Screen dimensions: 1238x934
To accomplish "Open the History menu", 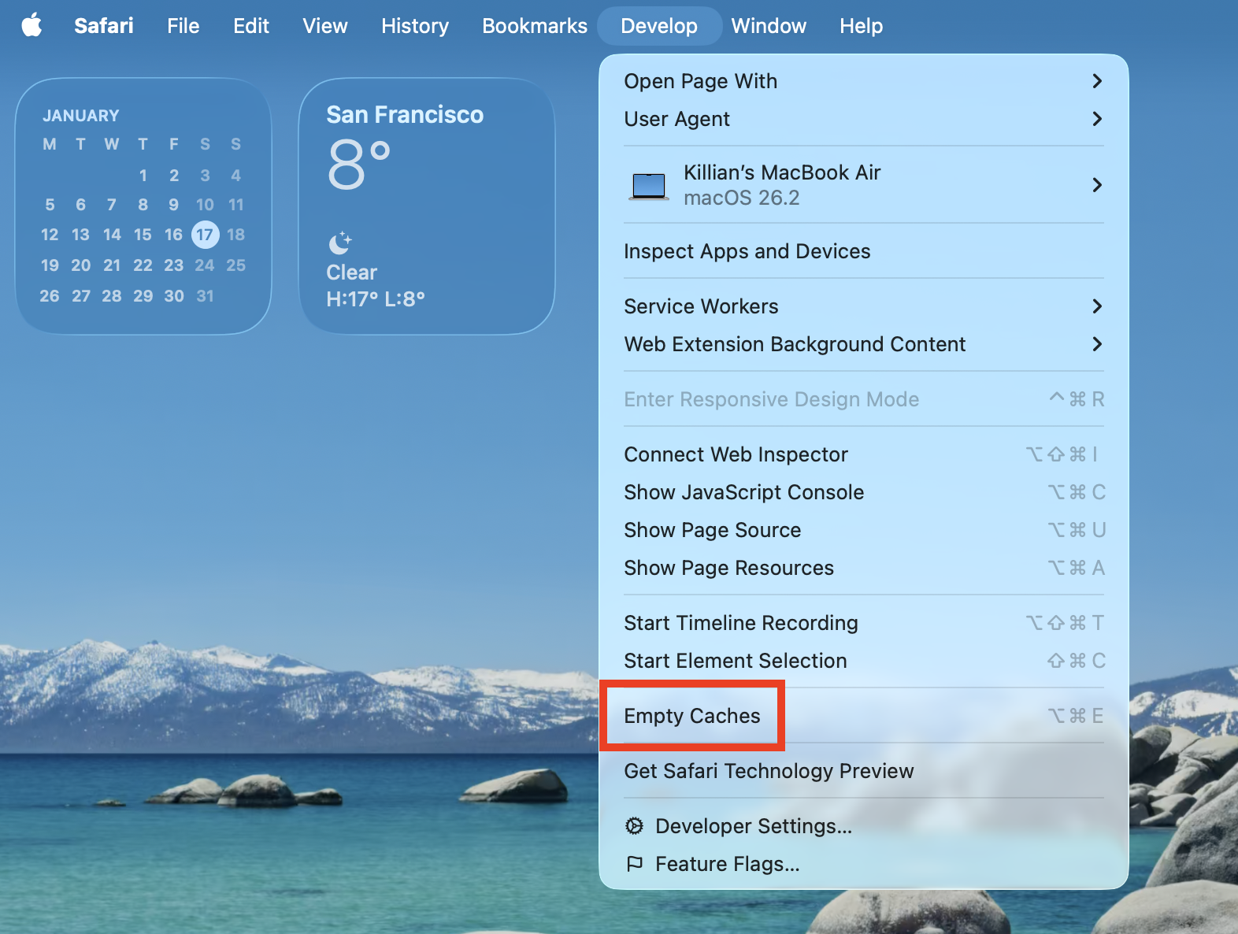I will pyautogui.click(x=415, y=26).
